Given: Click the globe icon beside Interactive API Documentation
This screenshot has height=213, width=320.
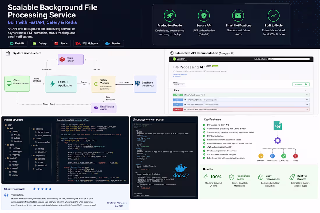Looking at the screenshot, I should (172, 53).
